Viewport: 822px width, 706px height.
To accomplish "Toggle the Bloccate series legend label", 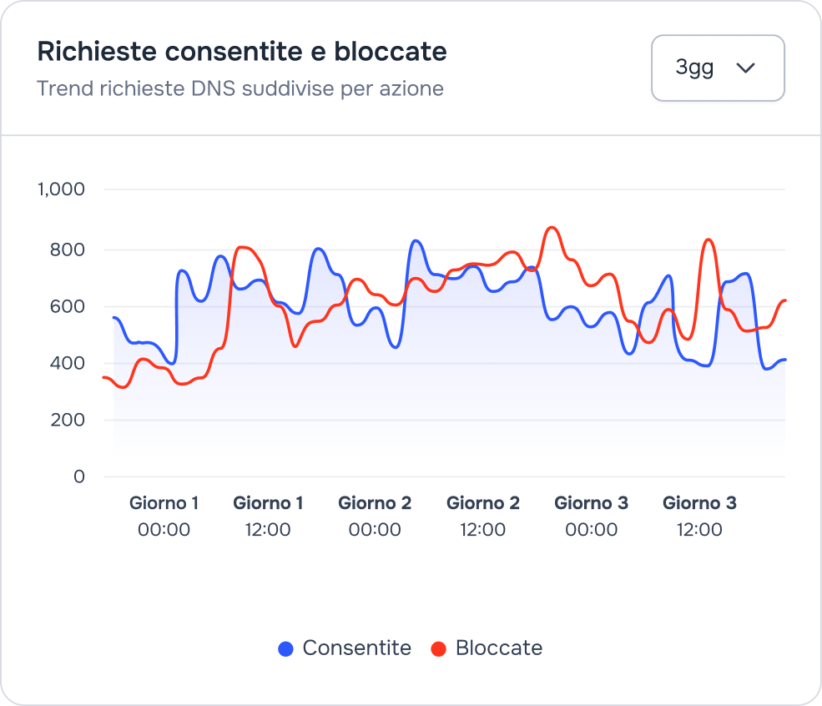I will tap(498, 648).
